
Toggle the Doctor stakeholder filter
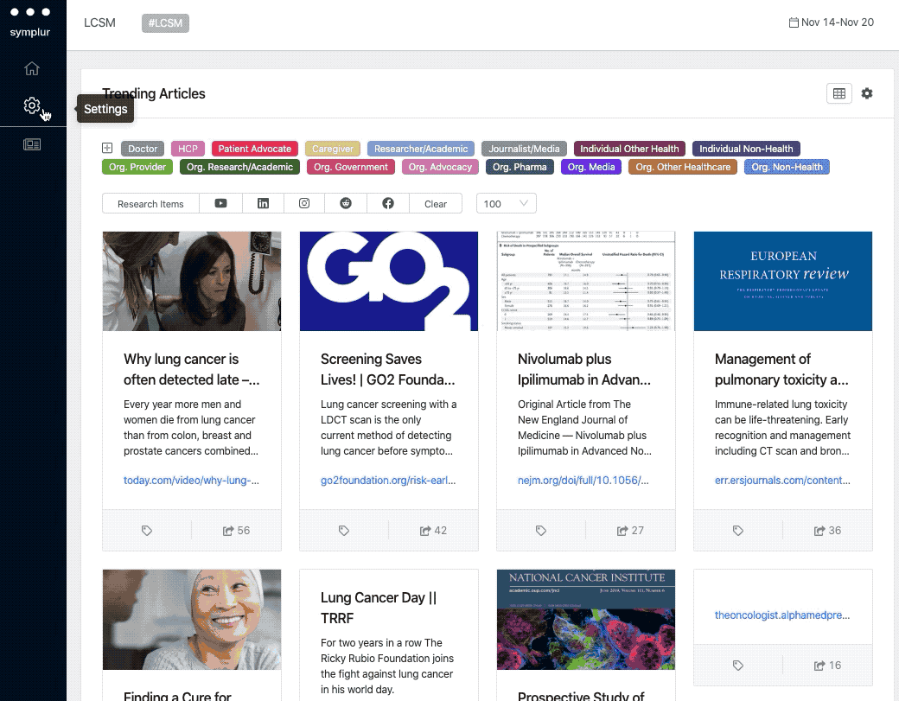[142, 149]
